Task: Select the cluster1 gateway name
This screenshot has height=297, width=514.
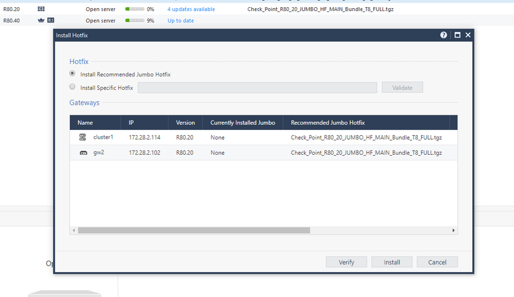Action: [x=103, y=137]
